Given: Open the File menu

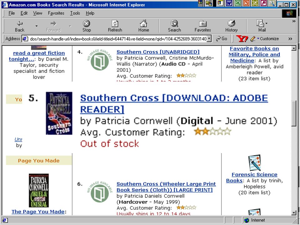Looking at the screenshot, I should coord(12,13).
